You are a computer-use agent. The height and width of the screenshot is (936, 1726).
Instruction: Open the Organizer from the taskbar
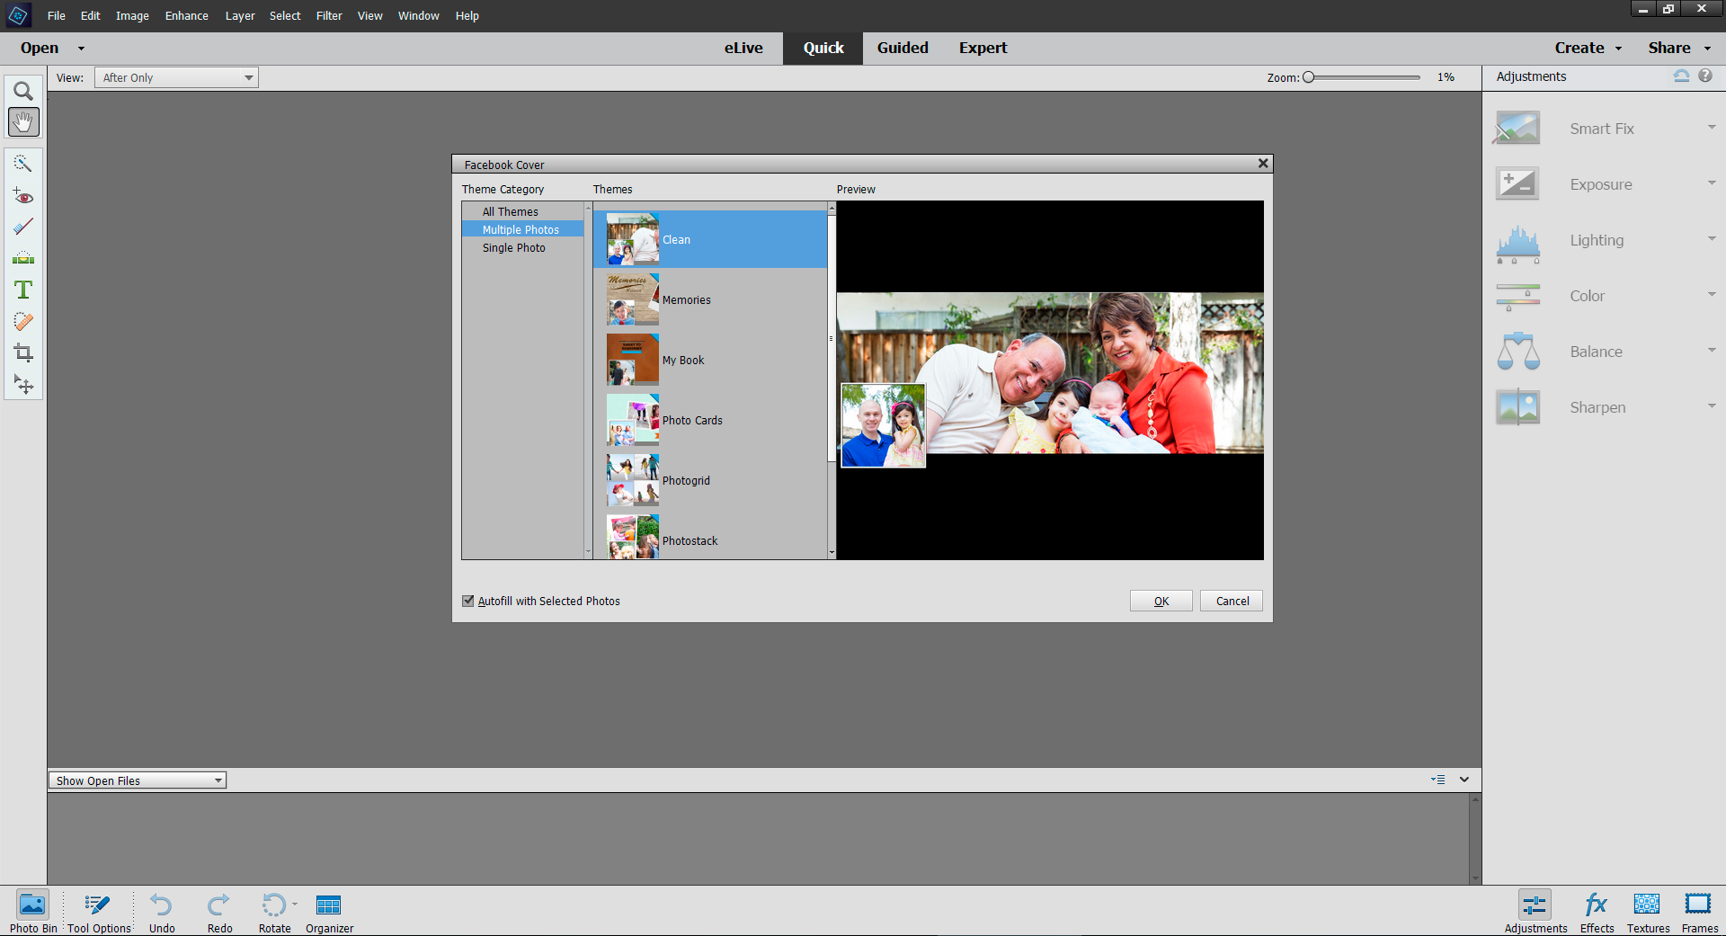(329, 912)
